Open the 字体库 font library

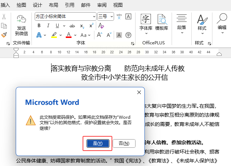[x=146, y=24]
